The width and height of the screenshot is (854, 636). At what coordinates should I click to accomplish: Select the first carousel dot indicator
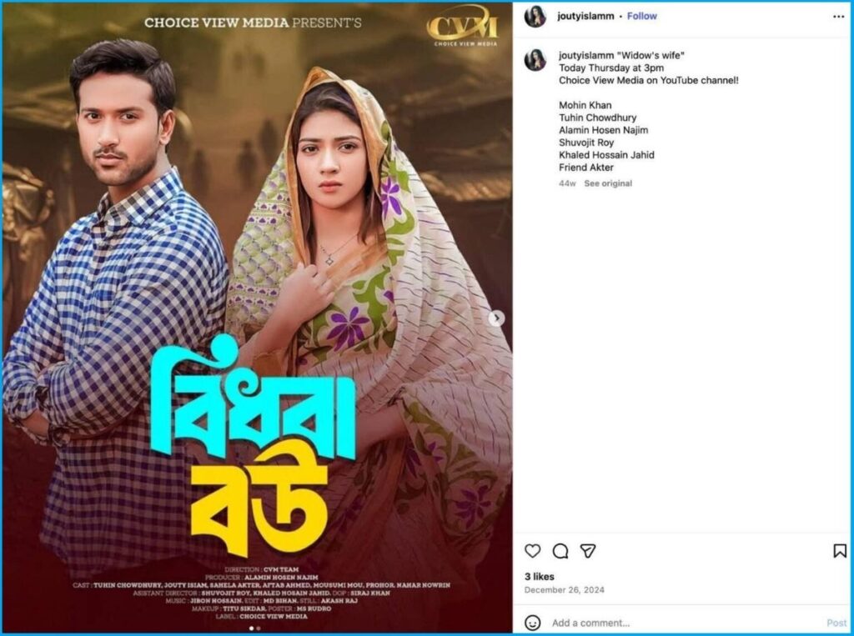click(251, 628)
